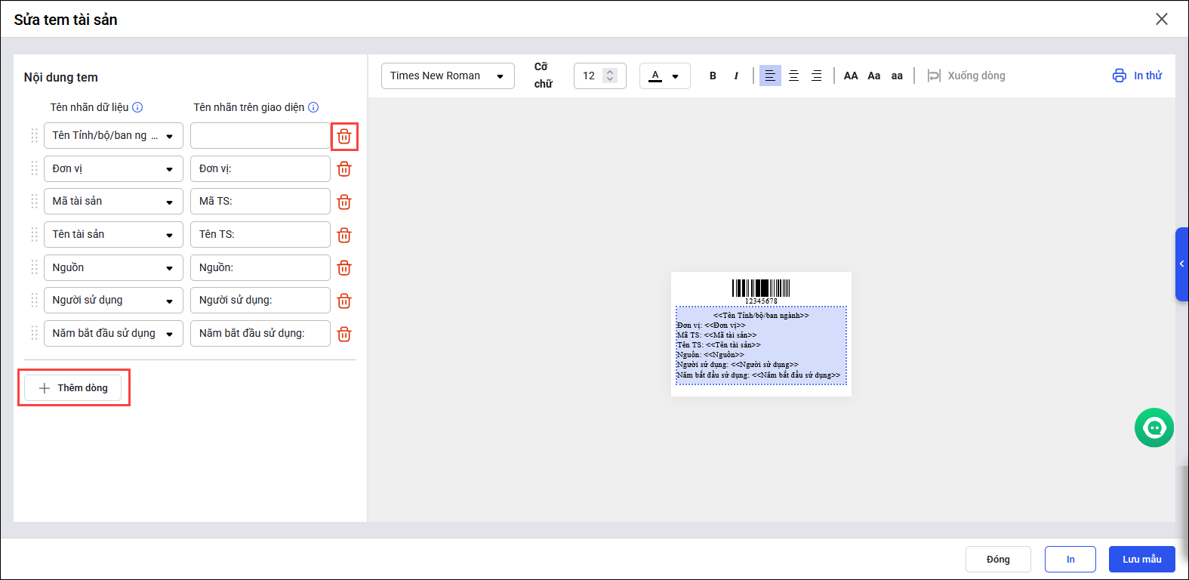Toggle bold formatting
This screenshot has width=1189, height=580.
coord(713,76)
